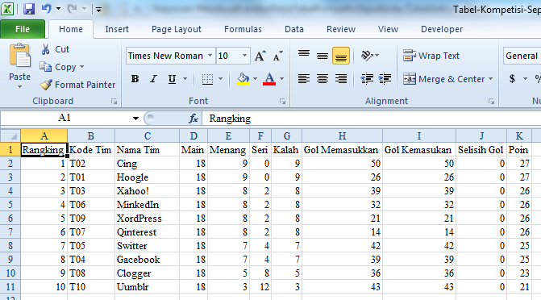Switch to the Page Layout tab
The height and width of the screenshot is (300, 541).
177,29
